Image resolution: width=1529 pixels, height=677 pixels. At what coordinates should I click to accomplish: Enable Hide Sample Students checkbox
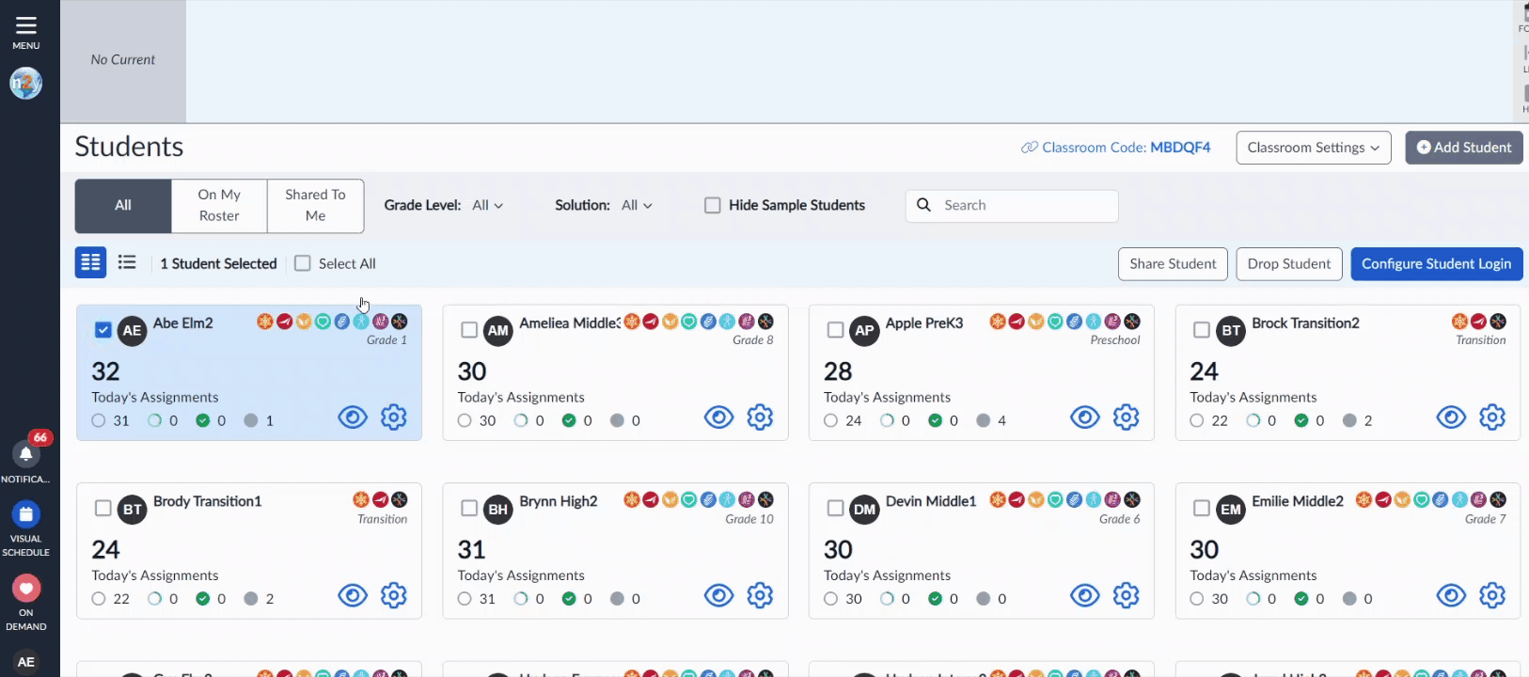713,205
